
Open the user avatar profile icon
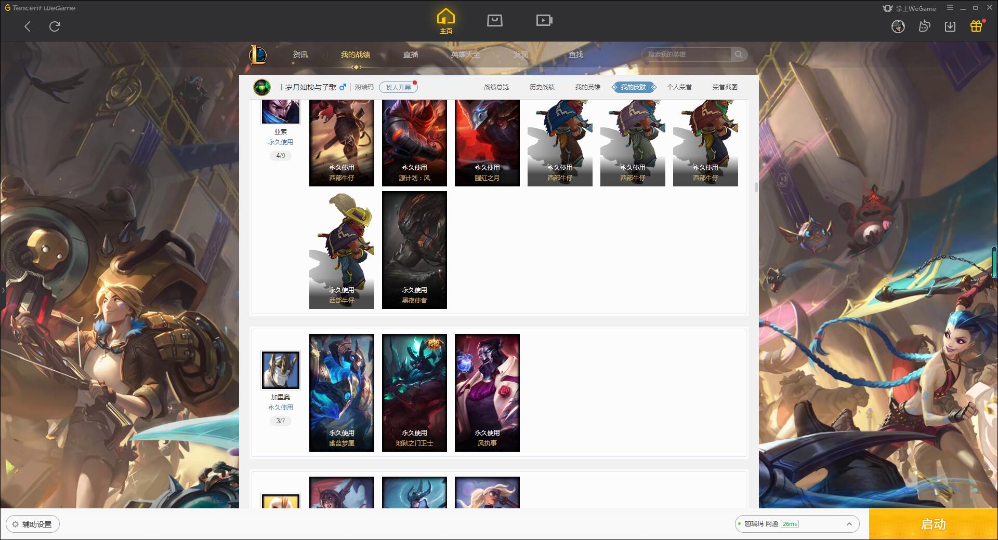click(898, 26)
